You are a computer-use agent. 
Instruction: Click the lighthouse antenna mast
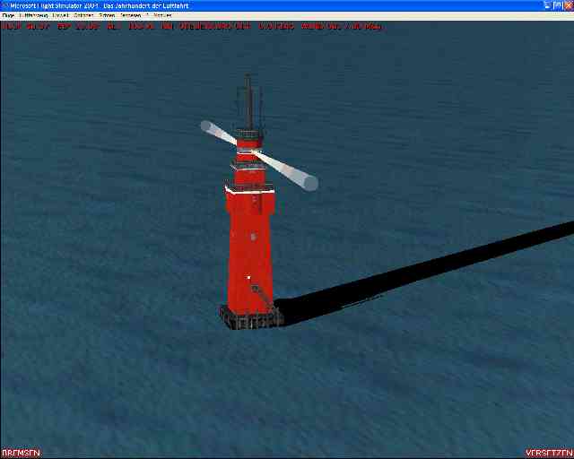(248, 99)
